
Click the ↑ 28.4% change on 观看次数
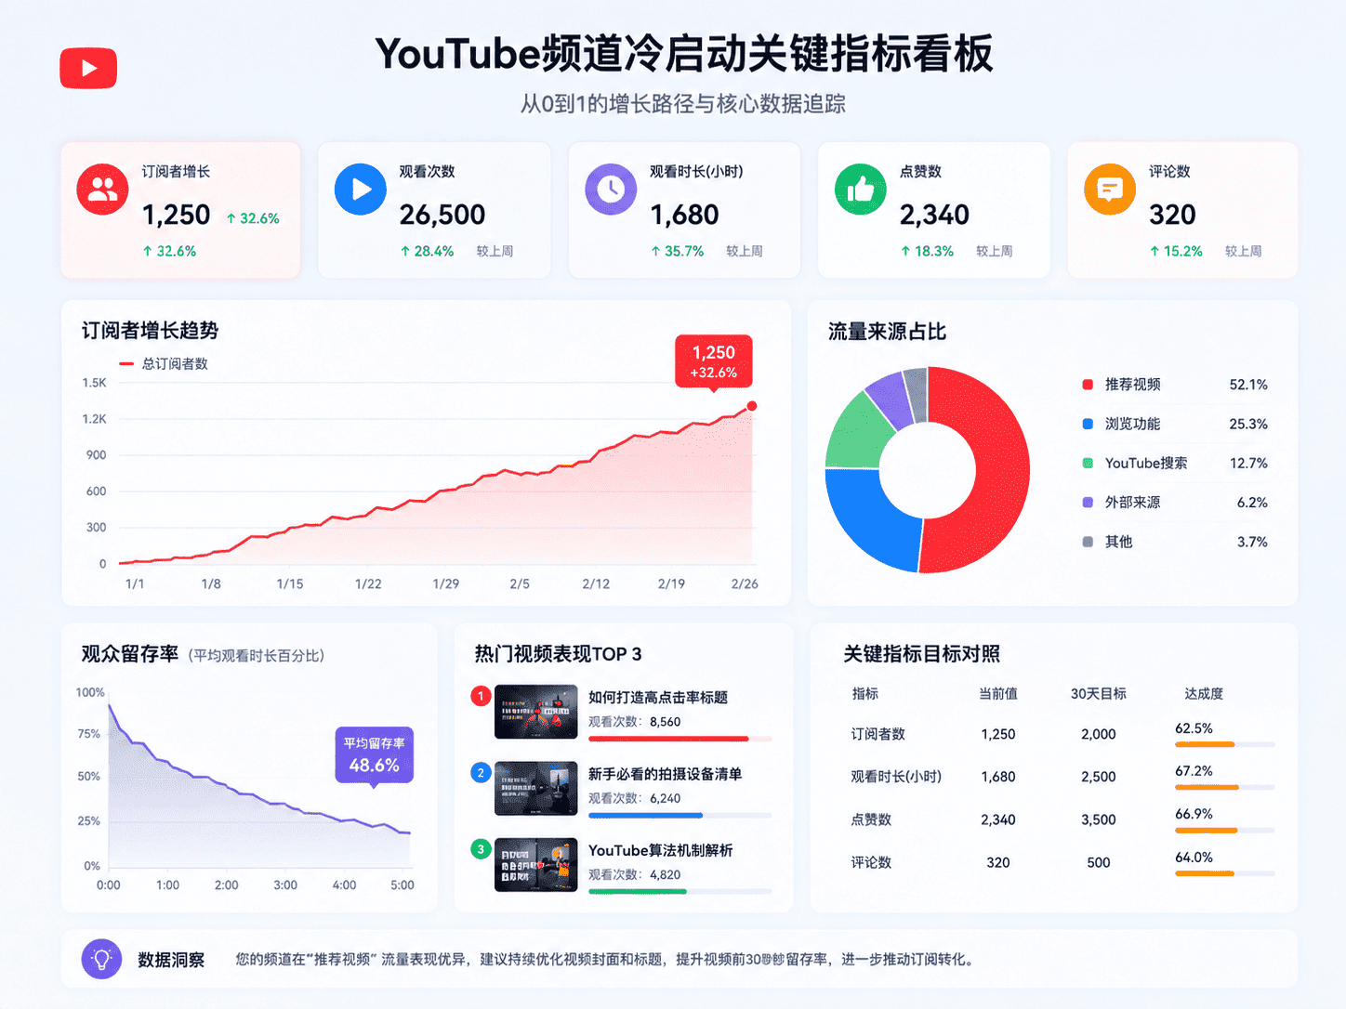427,251
